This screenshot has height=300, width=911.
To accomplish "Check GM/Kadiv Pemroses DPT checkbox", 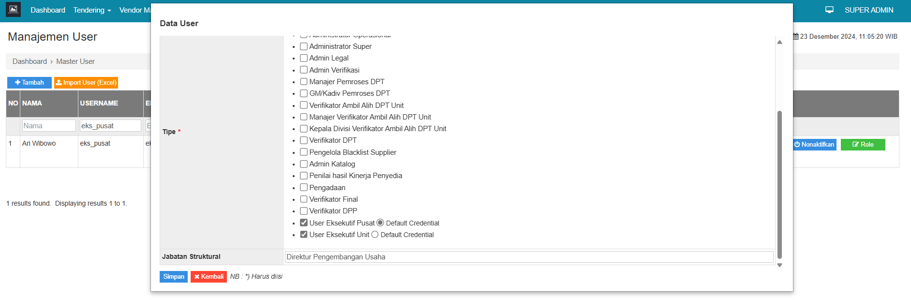I will click(x=304, y=93).
